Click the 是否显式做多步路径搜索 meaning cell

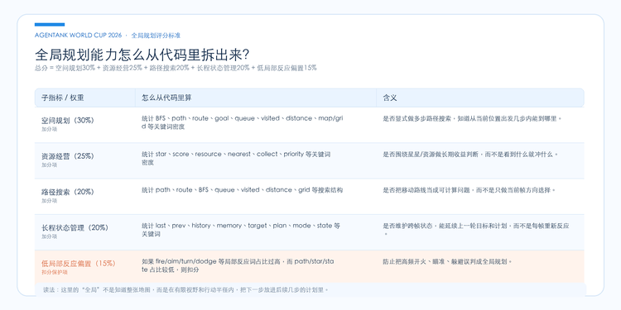click(473, 118)
